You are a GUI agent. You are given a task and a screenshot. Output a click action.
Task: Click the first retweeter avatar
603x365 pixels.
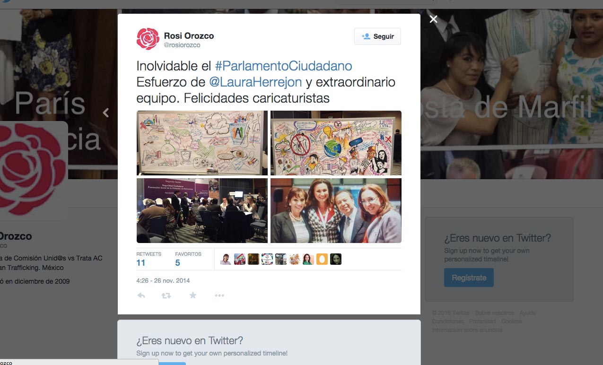226,259
